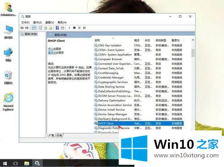Select the Computer Browser service
Viewport: 224px width, 167px height.
coord(138,59)
